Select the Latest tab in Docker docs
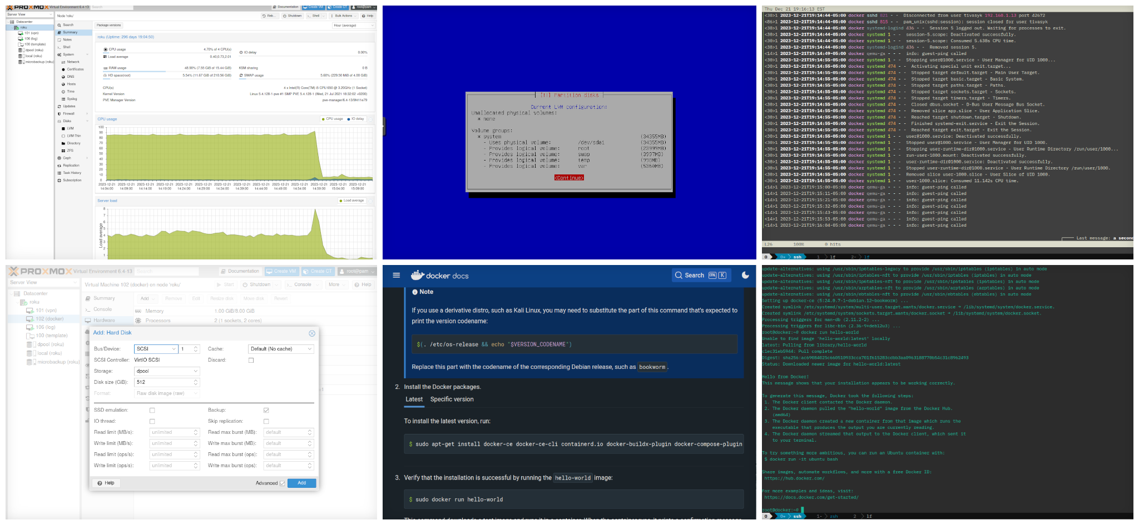 [x=414, y=399]
